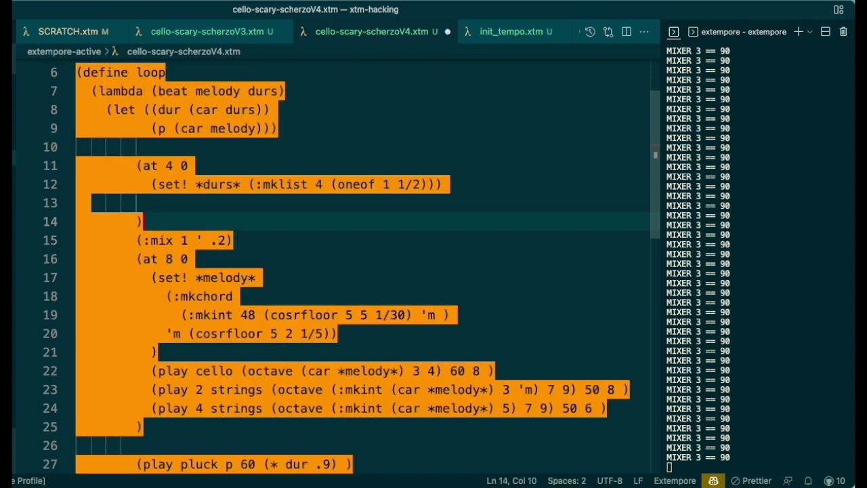Kill terminal with trash icon
Screen dimensions: 867x488
pyautogui.click(x=843, y=32)
